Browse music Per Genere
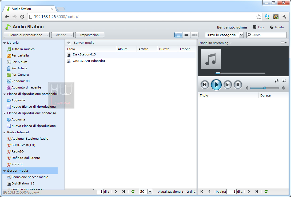The height and width of the screenshot is (197, 291). 18,75
